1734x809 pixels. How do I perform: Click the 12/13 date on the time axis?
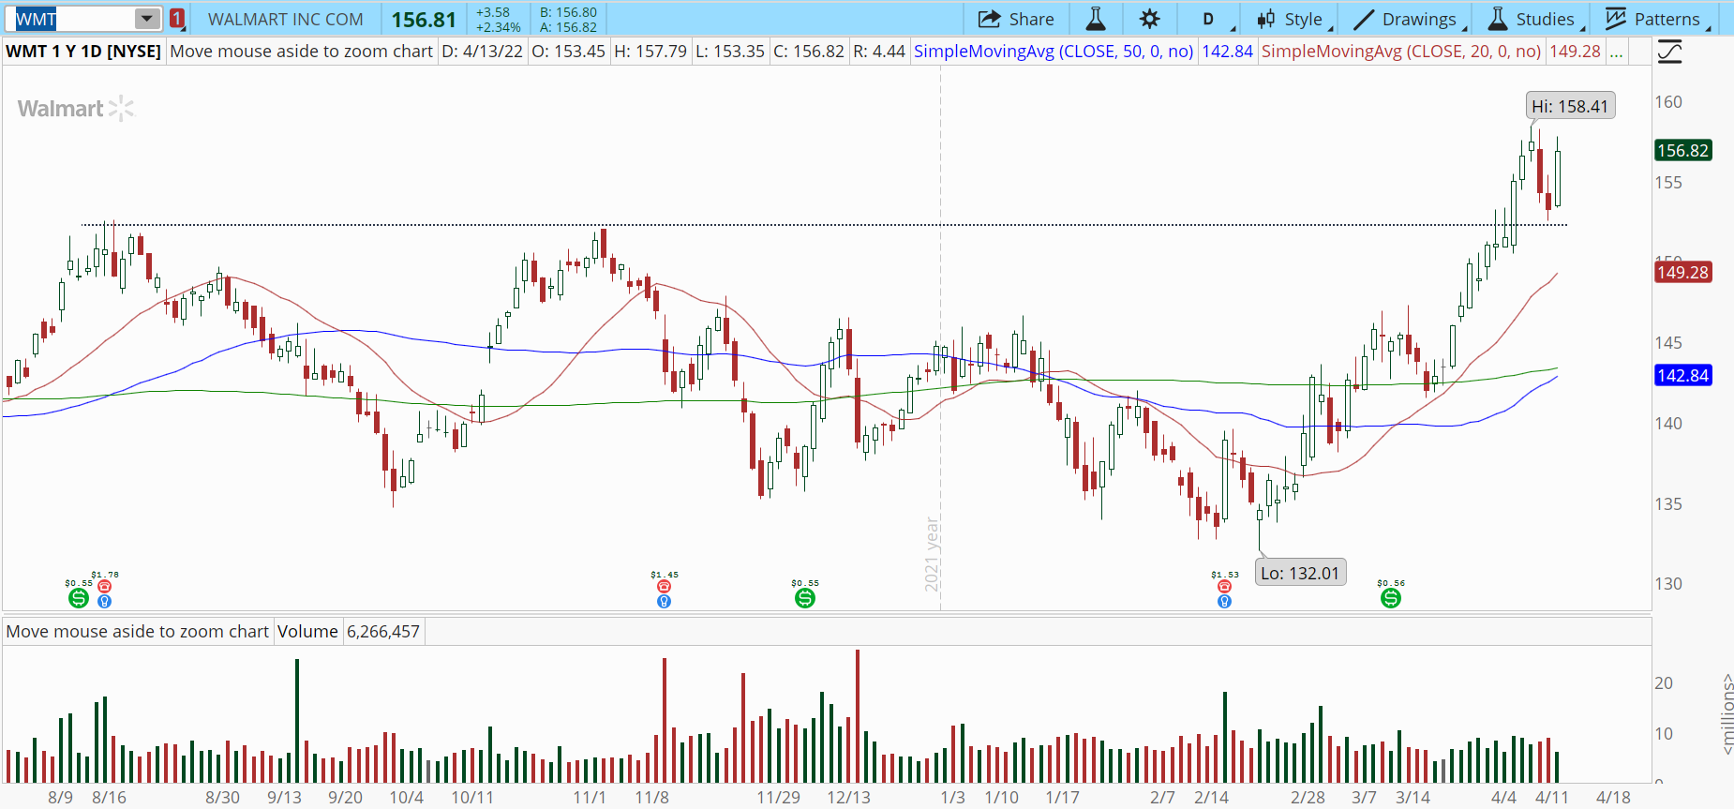[849, 797]
